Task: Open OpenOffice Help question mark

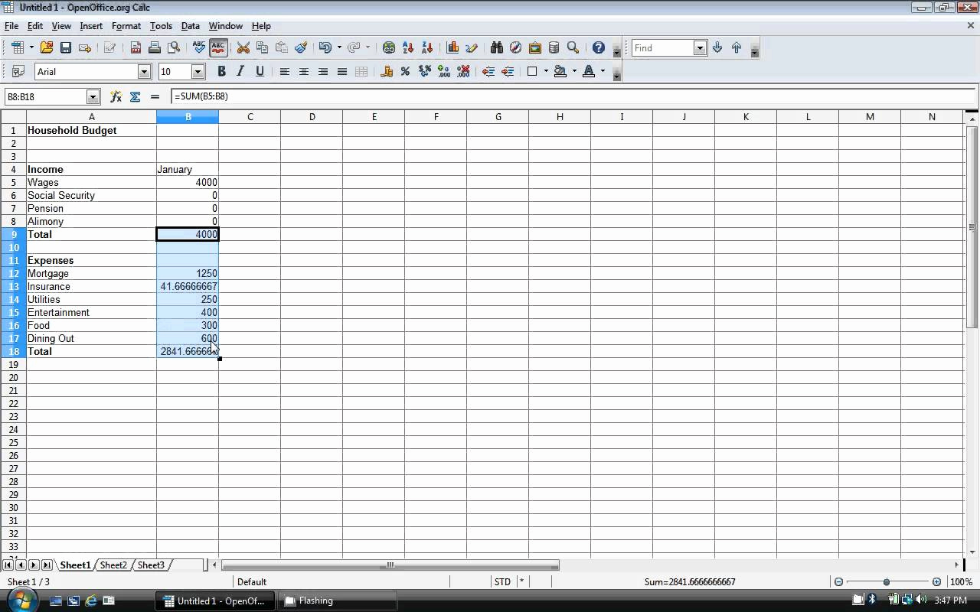Action: coord(599,47)
